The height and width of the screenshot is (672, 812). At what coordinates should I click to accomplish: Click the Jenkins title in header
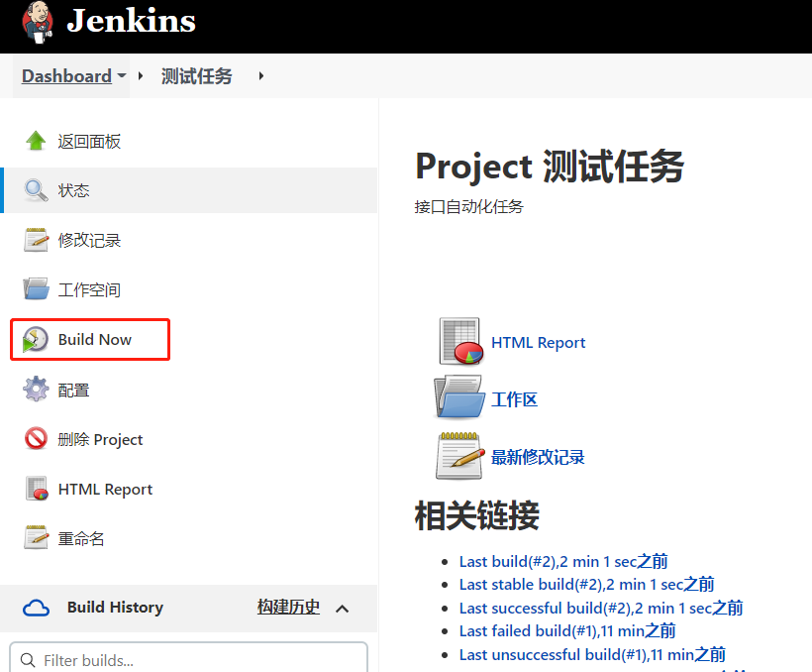tap(131, 21)
